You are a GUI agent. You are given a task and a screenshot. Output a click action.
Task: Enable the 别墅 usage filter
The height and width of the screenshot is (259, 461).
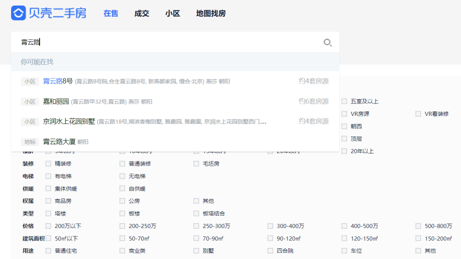[x=196, y=251]
